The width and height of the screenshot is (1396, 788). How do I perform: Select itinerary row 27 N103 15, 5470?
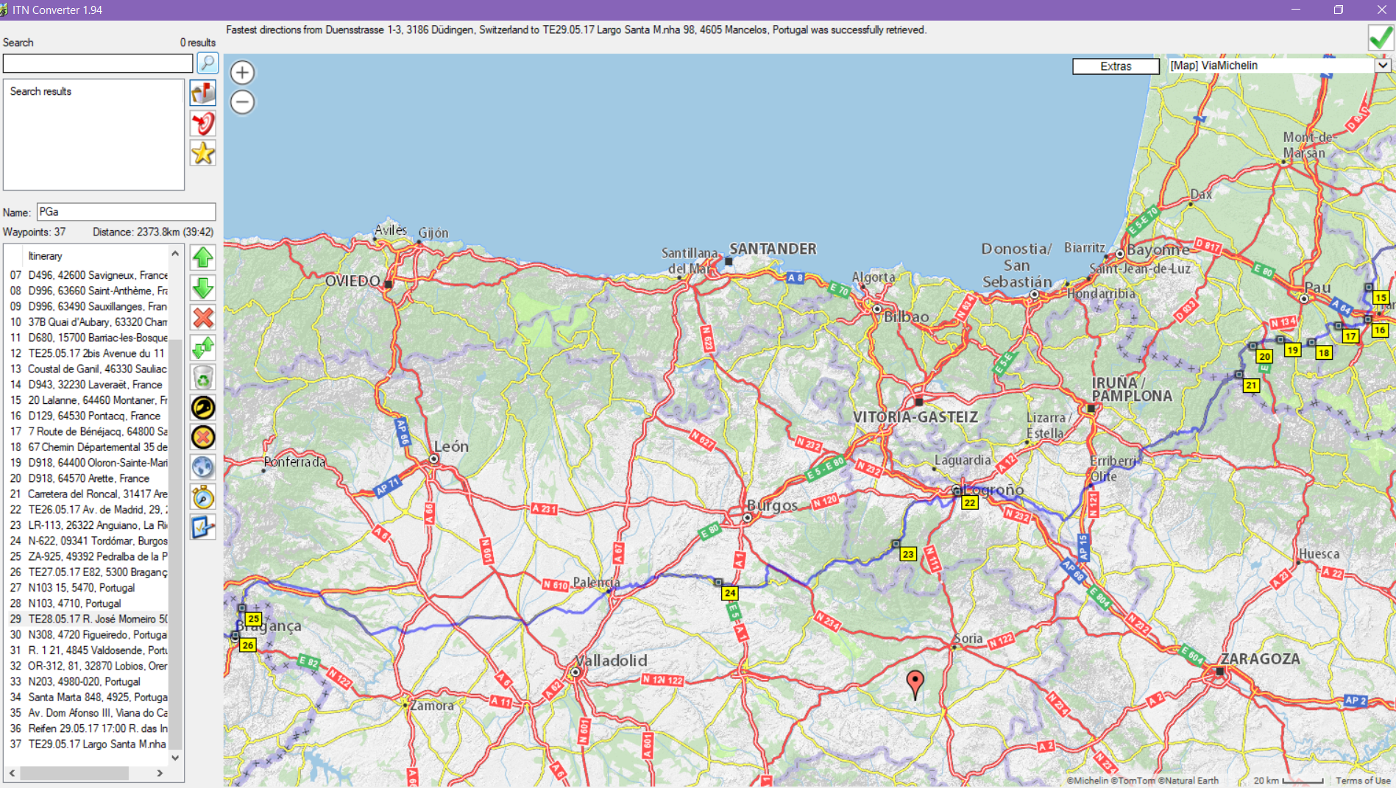[88, 588]
